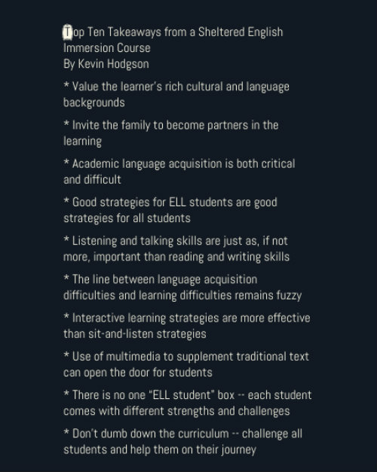377x472 pixels.
Task: Click 'Academic language acquisition is both critical' line
Action: click(x=179, y=164)
